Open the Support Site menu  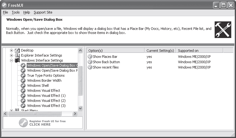click(x=43, y=12)
